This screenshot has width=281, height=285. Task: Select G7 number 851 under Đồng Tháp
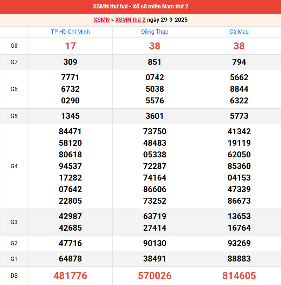pos(155,62)
